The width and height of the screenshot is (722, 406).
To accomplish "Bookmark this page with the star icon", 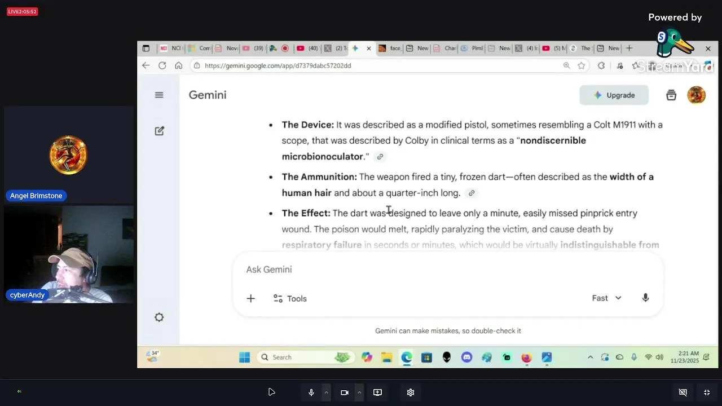I will click(582, 65).
